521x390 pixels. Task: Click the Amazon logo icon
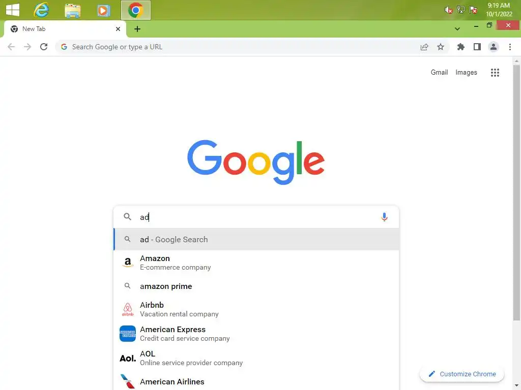[x=128, y=263]
